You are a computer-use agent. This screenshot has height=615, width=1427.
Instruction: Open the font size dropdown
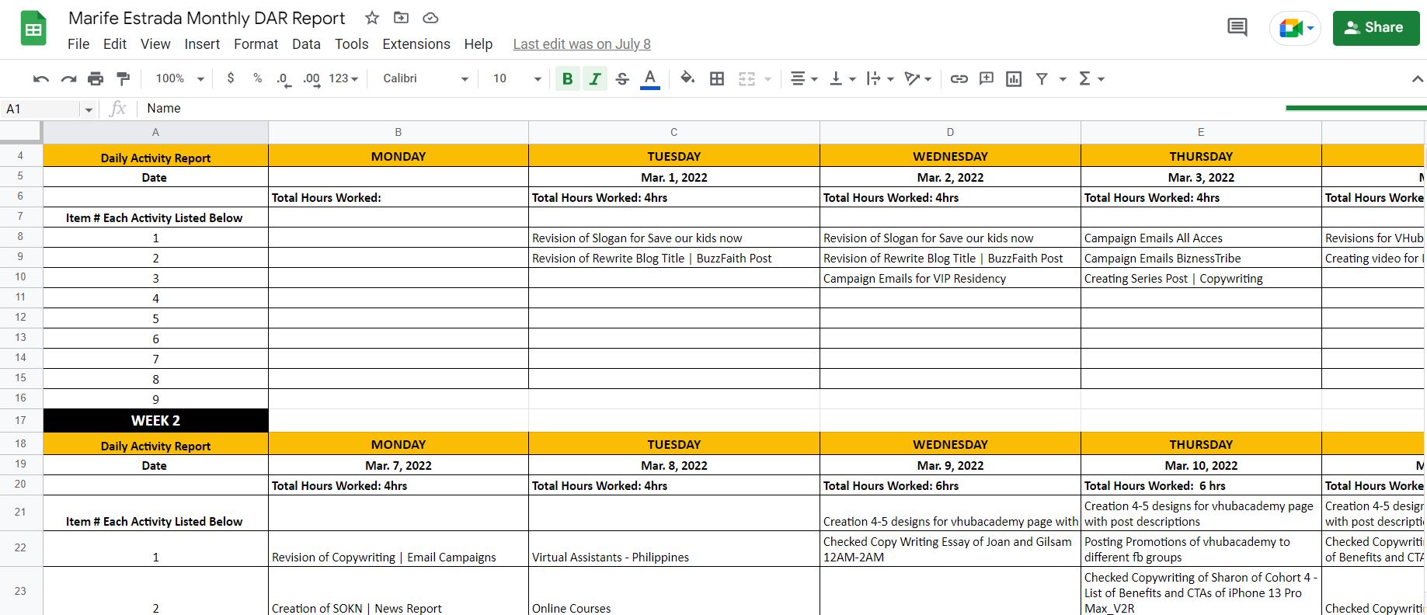[517, 78]
